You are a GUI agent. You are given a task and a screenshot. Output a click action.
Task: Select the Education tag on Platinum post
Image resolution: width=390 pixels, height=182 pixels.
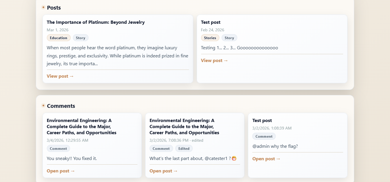pos(58,38)
